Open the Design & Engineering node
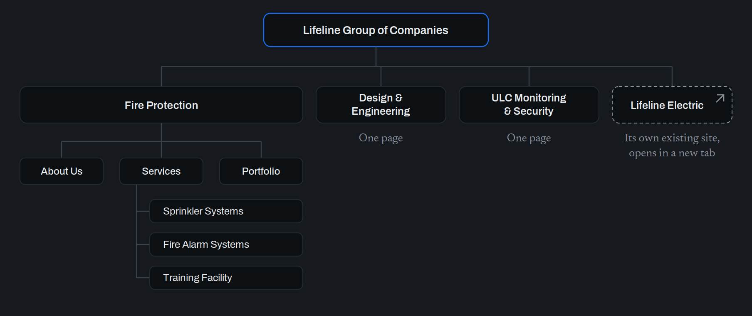 click(381, 105)
